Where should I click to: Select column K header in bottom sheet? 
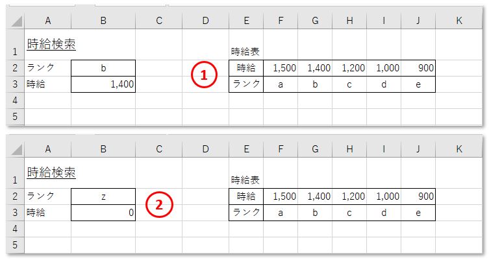click(458, 149)
